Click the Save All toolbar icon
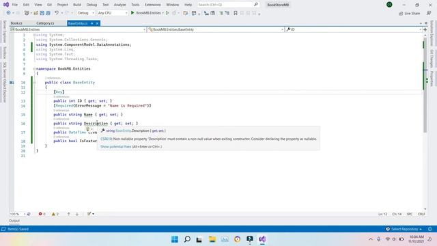Image resolution: width=437 pixels, height=246 pixels. (48, 13)
